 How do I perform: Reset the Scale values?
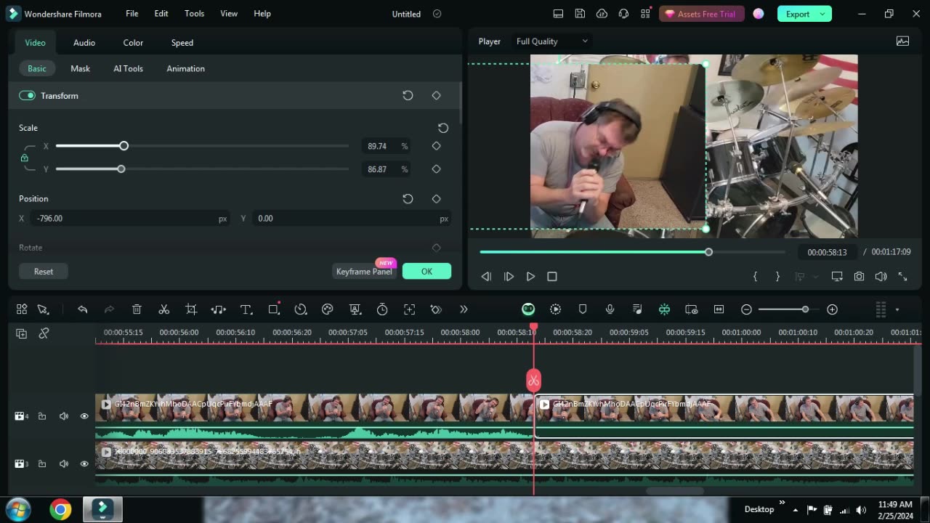443,128
